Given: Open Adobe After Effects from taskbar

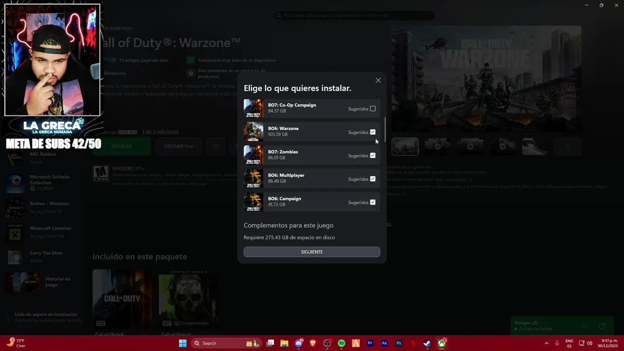Looking at the screenshot, I should pyautogui.click(x=384, y=343).
